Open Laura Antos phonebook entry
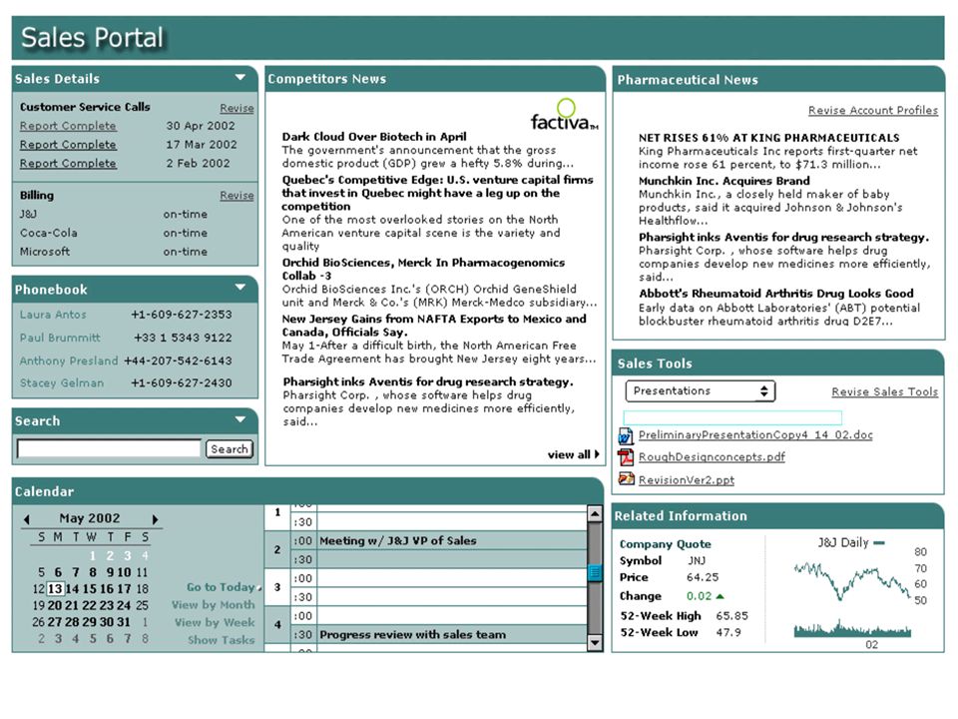 (x=53, y=315)
